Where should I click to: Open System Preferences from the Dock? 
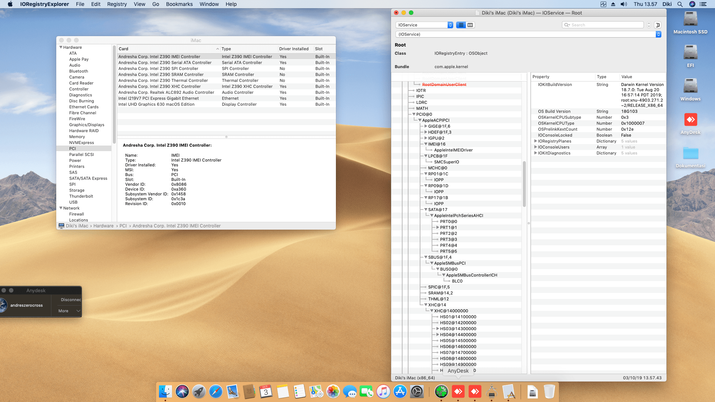(417, 392)
